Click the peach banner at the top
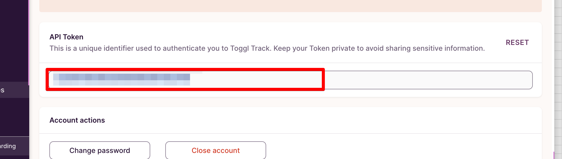 tap(290, 6)
